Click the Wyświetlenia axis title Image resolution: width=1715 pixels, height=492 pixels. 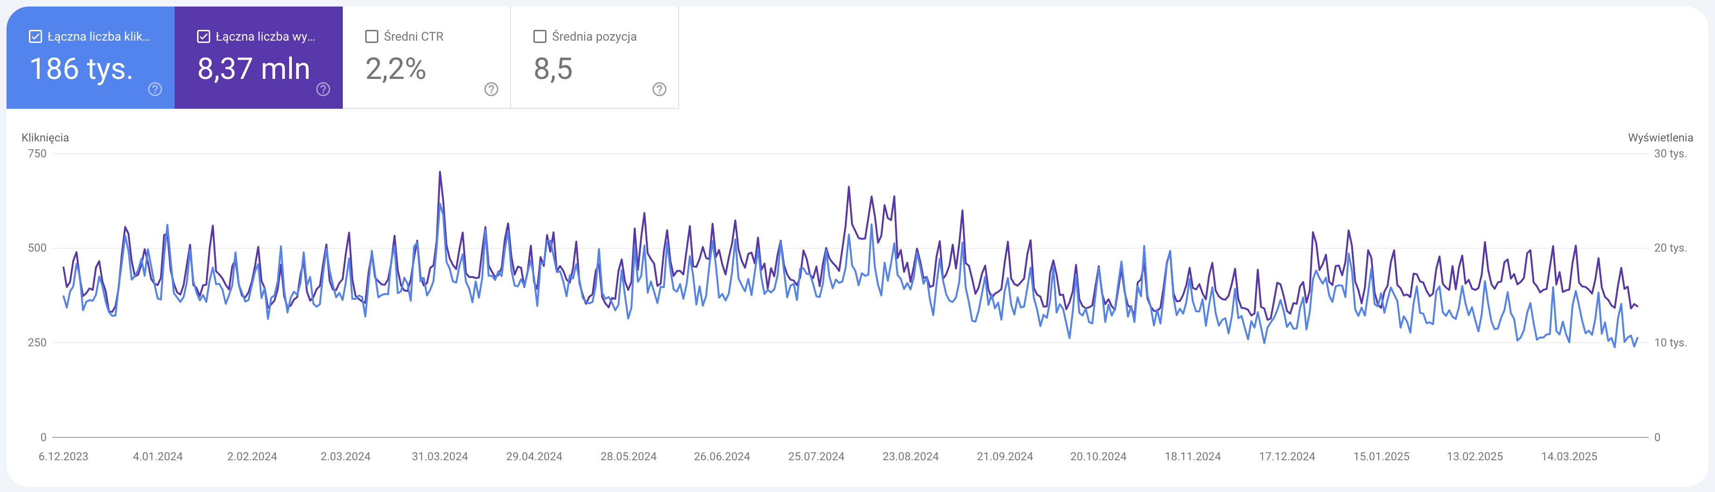pos(1660,138)
